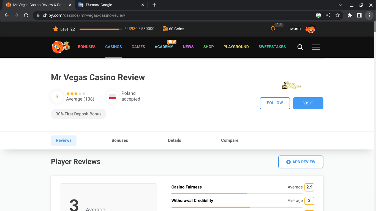Expand the tab search dropdown arrow
Image resolution: width=376 pixels, height=211 pixels.
pos(340,5)
